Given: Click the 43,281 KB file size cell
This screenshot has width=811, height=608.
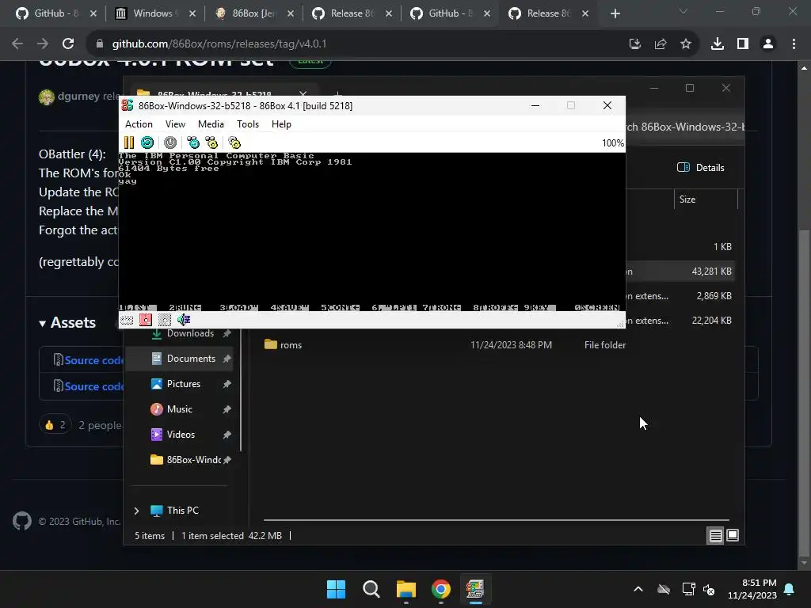Looking at the screenshot, I should click(711, 272).
